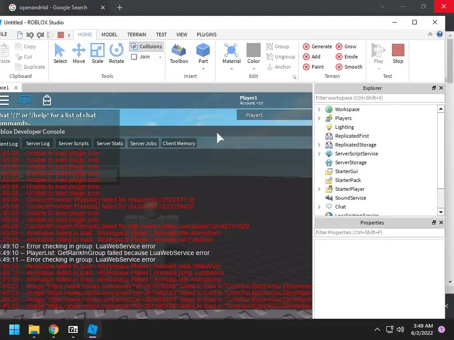Switch to the MODEL ribbon tab
The width and height of the screenshot is (454, 340).
[109, 35]
